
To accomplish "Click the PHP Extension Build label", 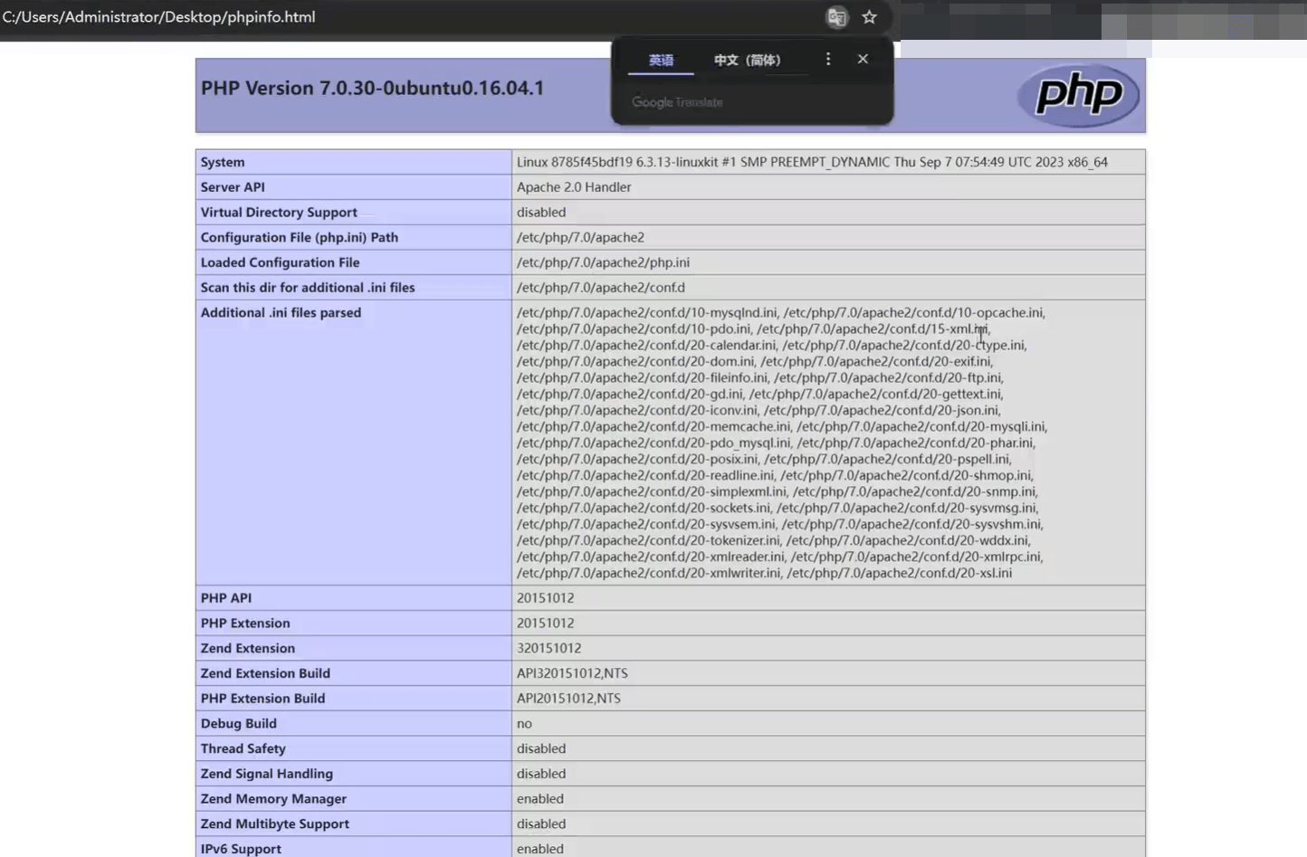I will (x=262, y=699).
